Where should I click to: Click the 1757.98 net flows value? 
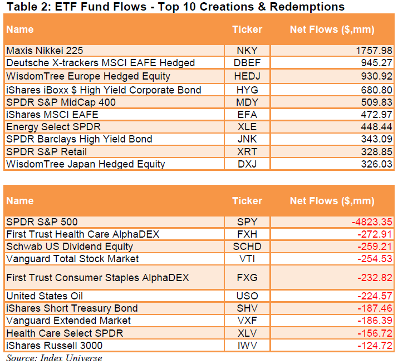pyautogui.click(x=372, y=51)
